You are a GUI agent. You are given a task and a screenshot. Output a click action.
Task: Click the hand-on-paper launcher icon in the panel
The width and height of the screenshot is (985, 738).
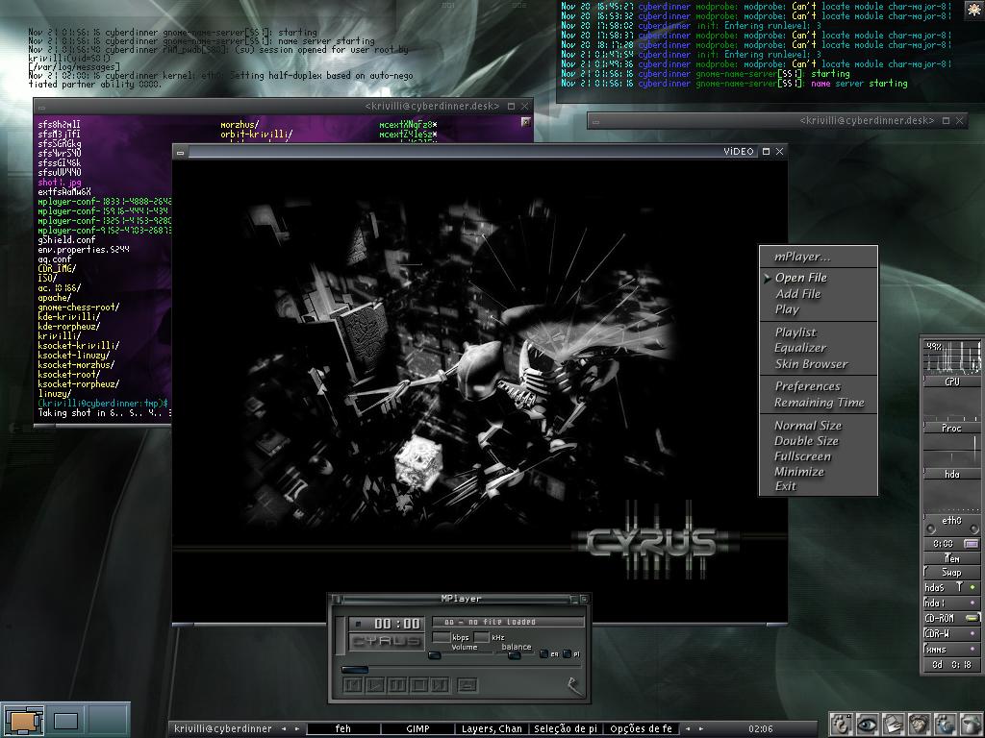(x=894, y=724)
